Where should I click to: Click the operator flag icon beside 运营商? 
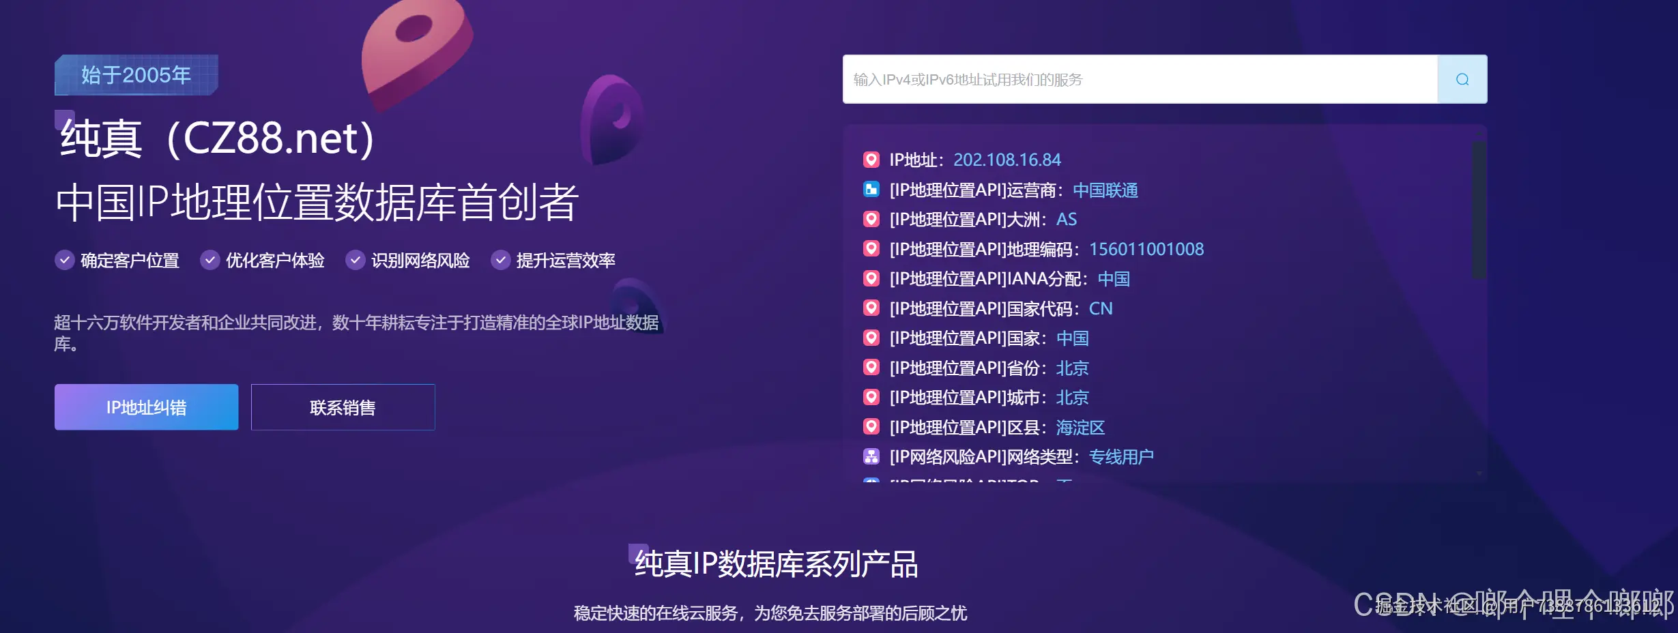tap(871, 190)
